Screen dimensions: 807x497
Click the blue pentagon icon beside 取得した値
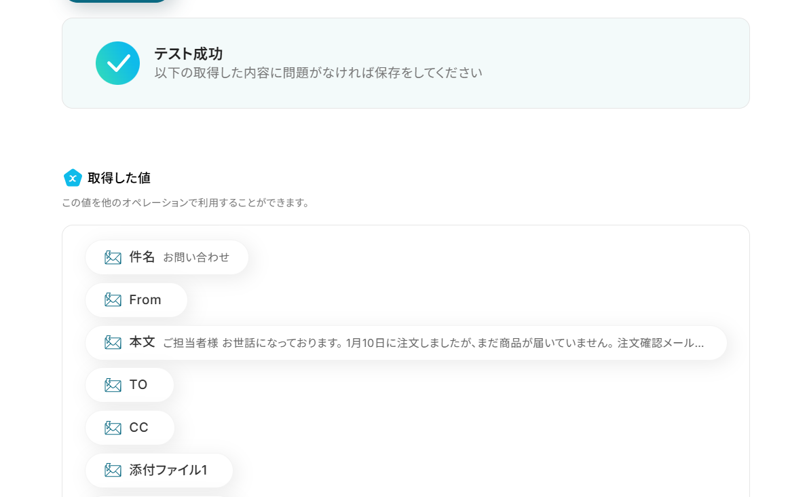(x=73, y=178)
